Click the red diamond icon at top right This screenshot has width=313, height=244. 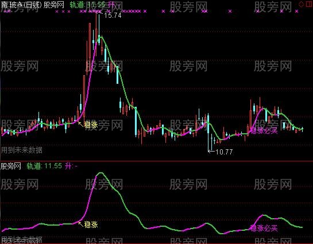pos(301,4)
